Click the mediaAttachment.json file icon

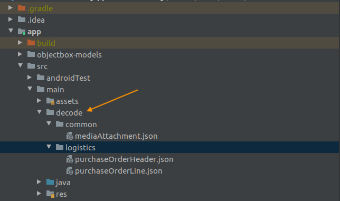(70, 136)
